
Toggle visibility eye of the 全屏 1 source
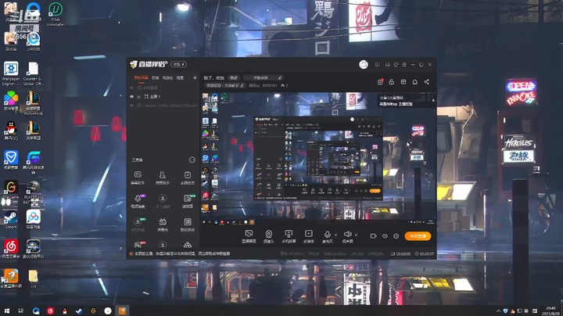(x=132, y=96)
